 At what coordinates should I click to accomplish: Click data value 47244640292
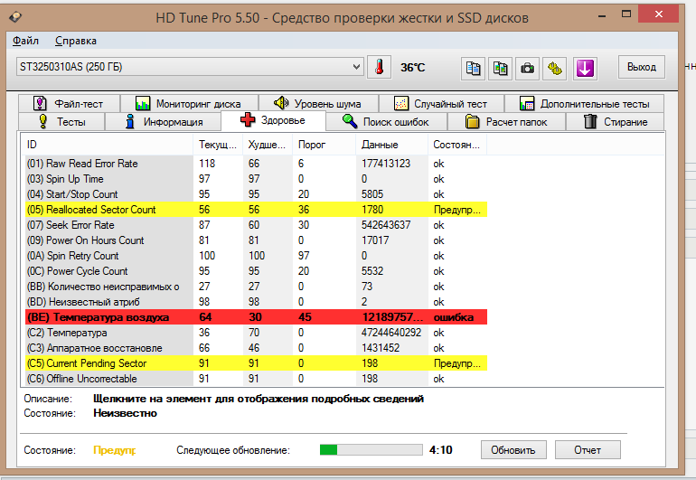[391, 333]
